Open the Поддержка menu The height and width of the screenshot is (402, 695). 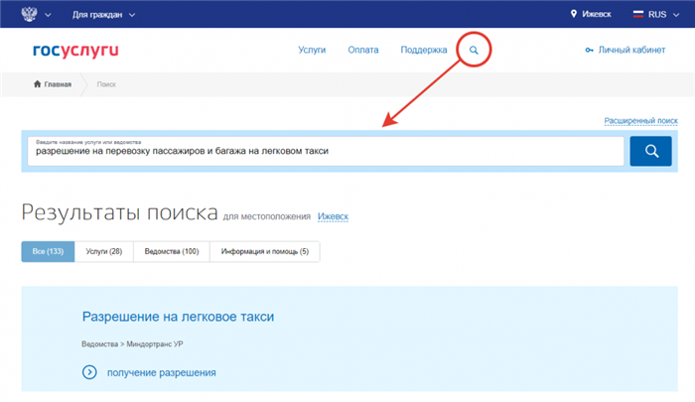[x=424, y=50]
